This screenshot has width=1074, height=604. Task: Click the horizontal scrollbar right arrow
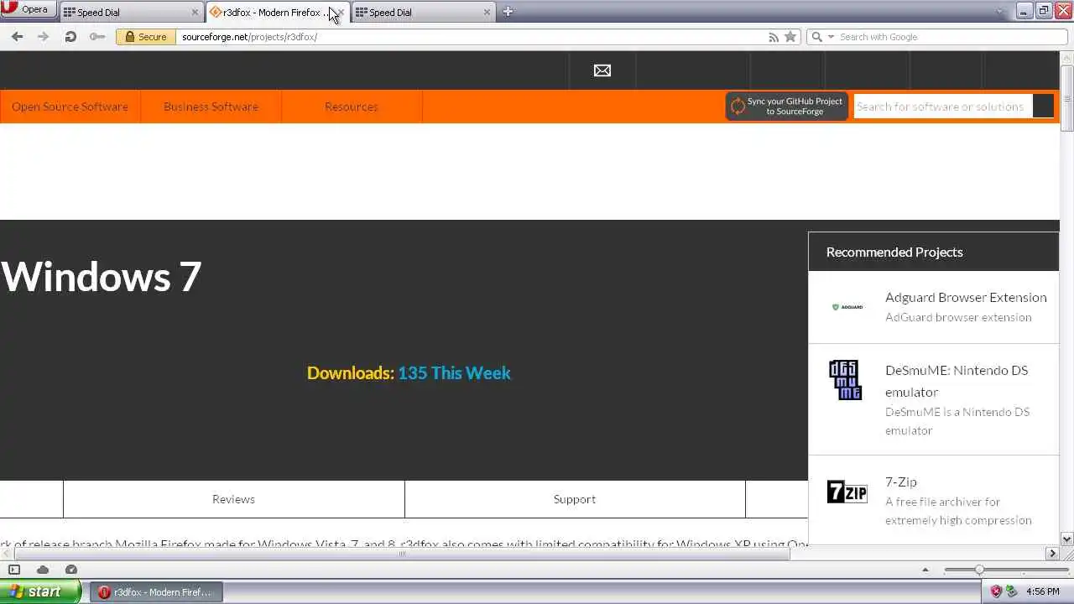point(1052,554)
